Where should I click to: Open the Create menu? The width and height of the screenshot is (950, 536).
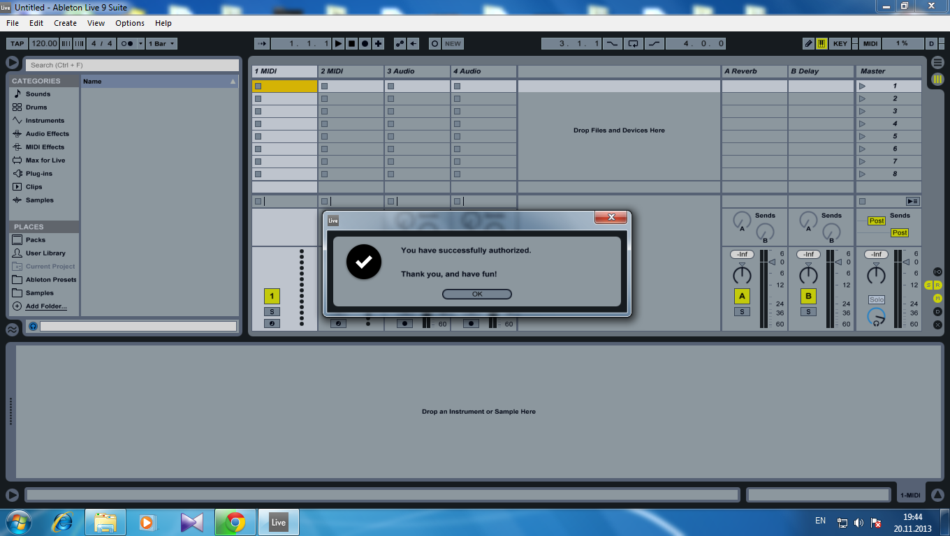pos(66,23)
